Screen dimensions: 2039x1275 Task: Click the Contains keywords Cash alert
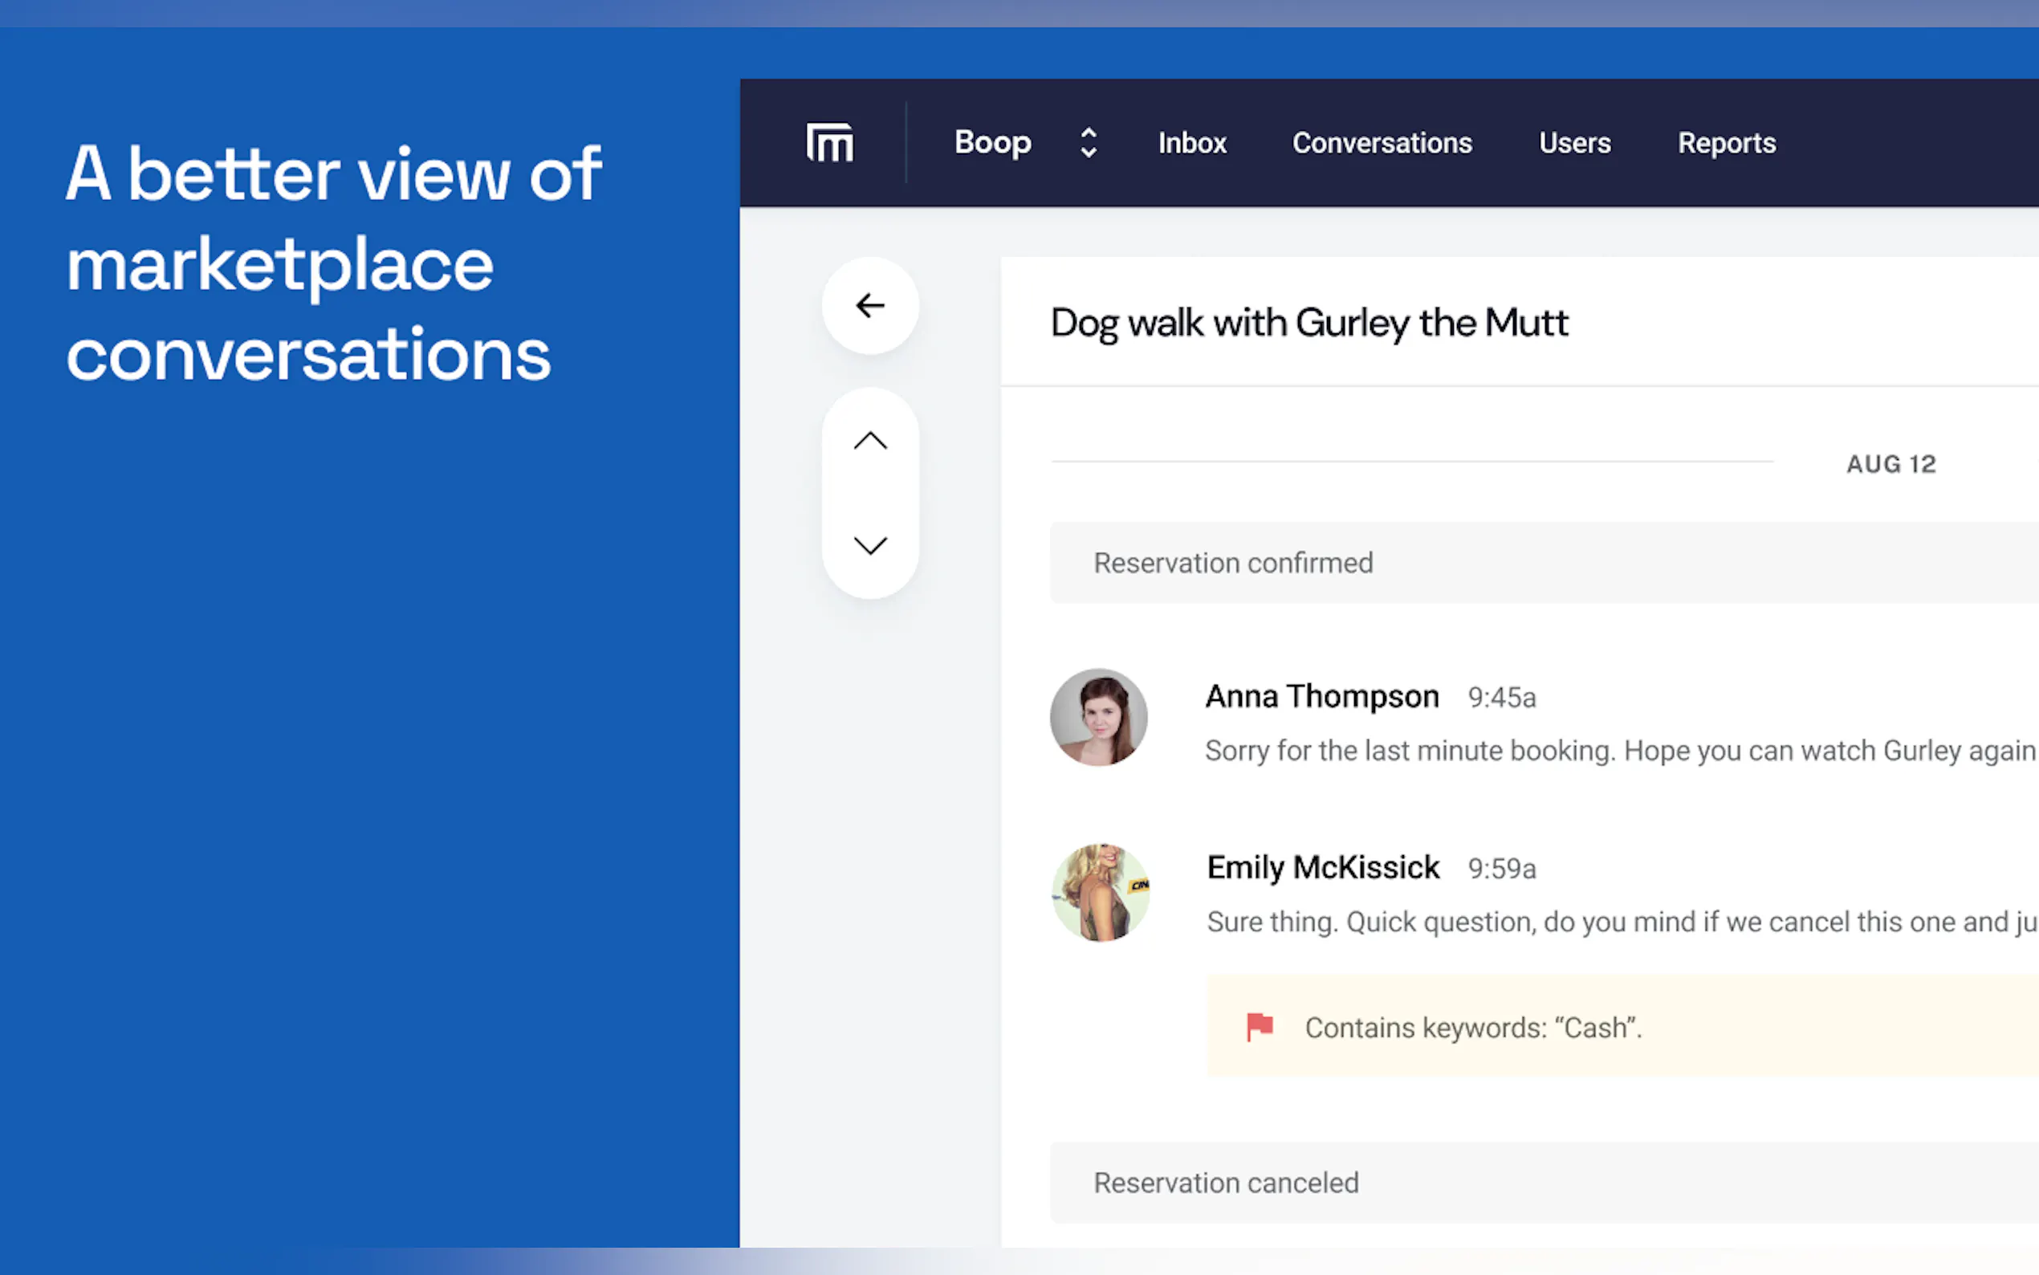tap(1472, 1027)
